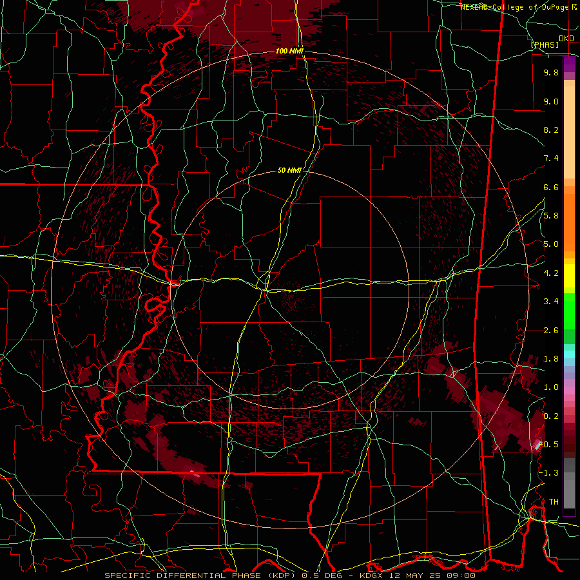Click the SPECIFIC DIFFERENTIAL PHASE (KDP) caption
Viewport: 580px width, 580px height.
(x=202, y=575)
